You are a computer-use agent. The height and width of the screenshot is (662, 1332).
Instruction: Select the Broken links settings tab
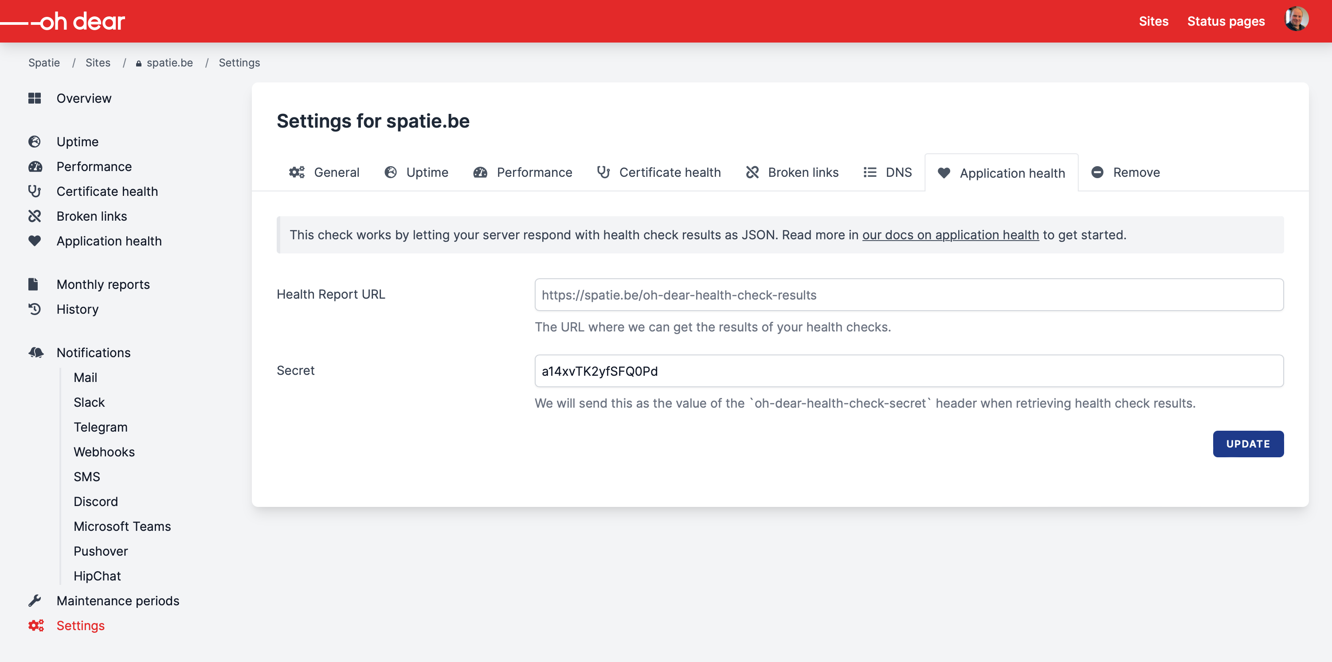click(x=792, y=172)
